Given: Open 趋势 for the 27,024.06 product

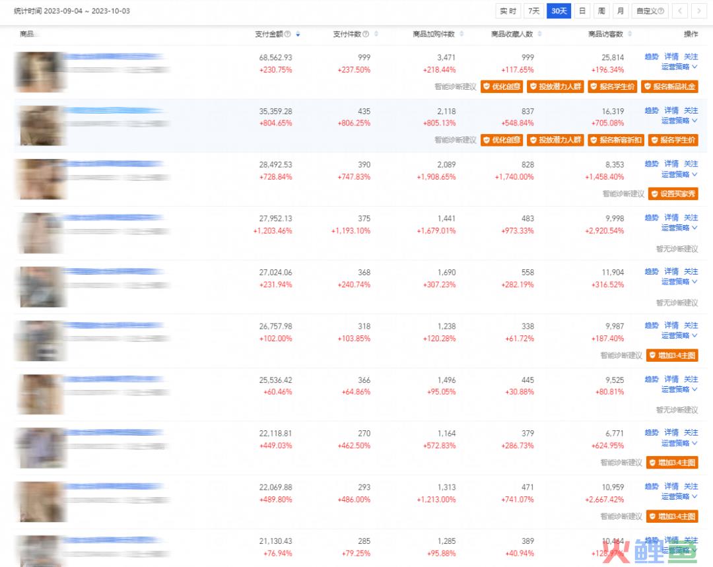Looking at the screenshot, I should point(652,271).
